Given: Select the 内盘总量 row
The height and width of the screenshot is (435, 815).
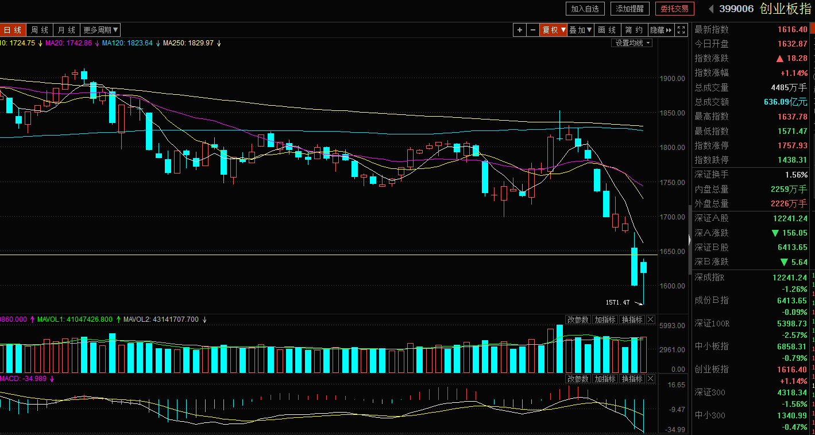Looking at the screenshot, I should (x=751, y=188).
